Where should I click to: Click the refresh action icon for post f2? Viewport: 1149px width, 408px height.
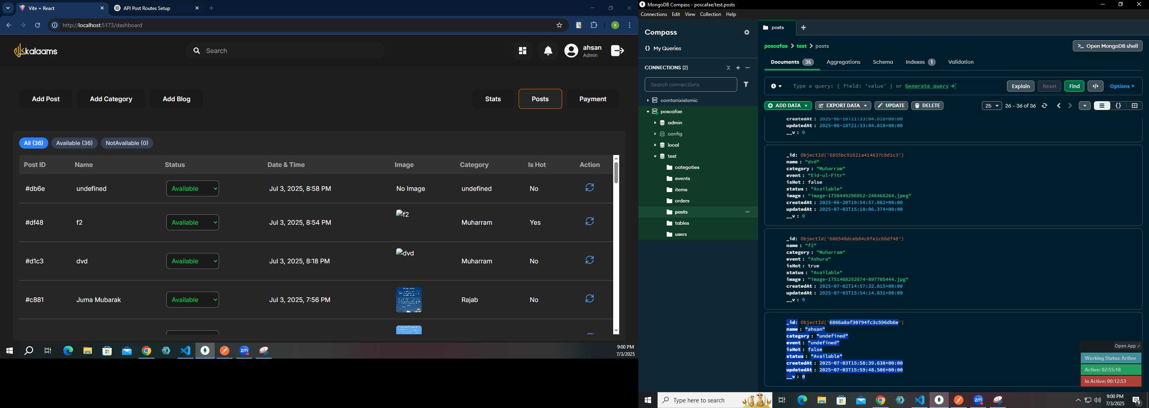pos(590,222)
